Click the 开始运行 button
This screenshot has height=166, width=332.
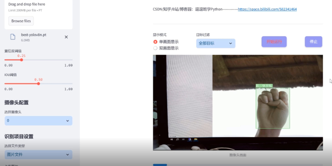click(x=274, y=41)
